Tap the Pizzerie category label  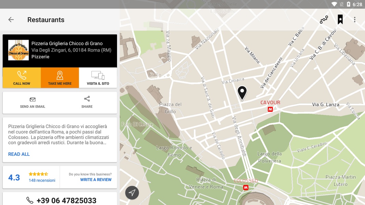coord(40,57)
